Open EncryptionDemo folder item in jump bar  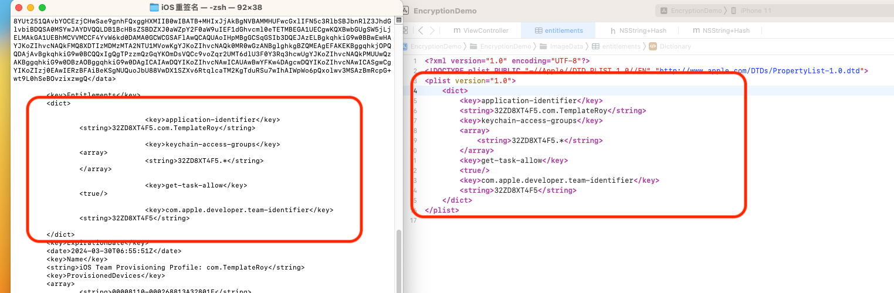tap(501, 46)
